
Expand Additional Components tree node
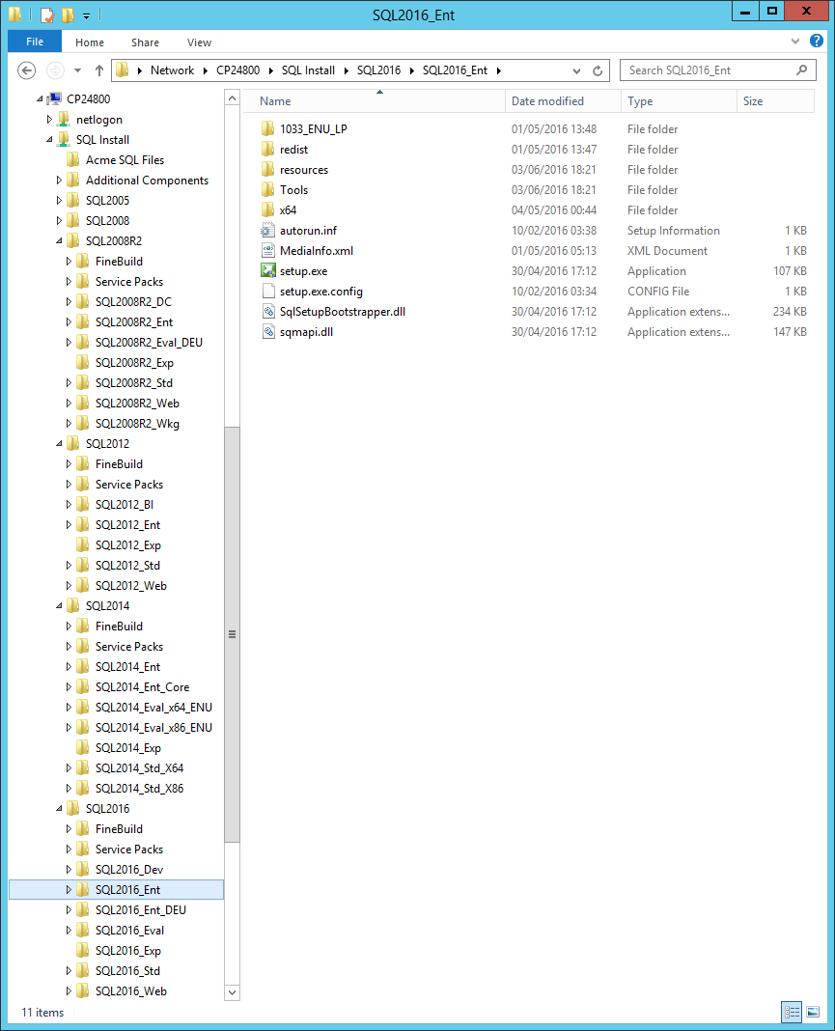pos(59,180)
